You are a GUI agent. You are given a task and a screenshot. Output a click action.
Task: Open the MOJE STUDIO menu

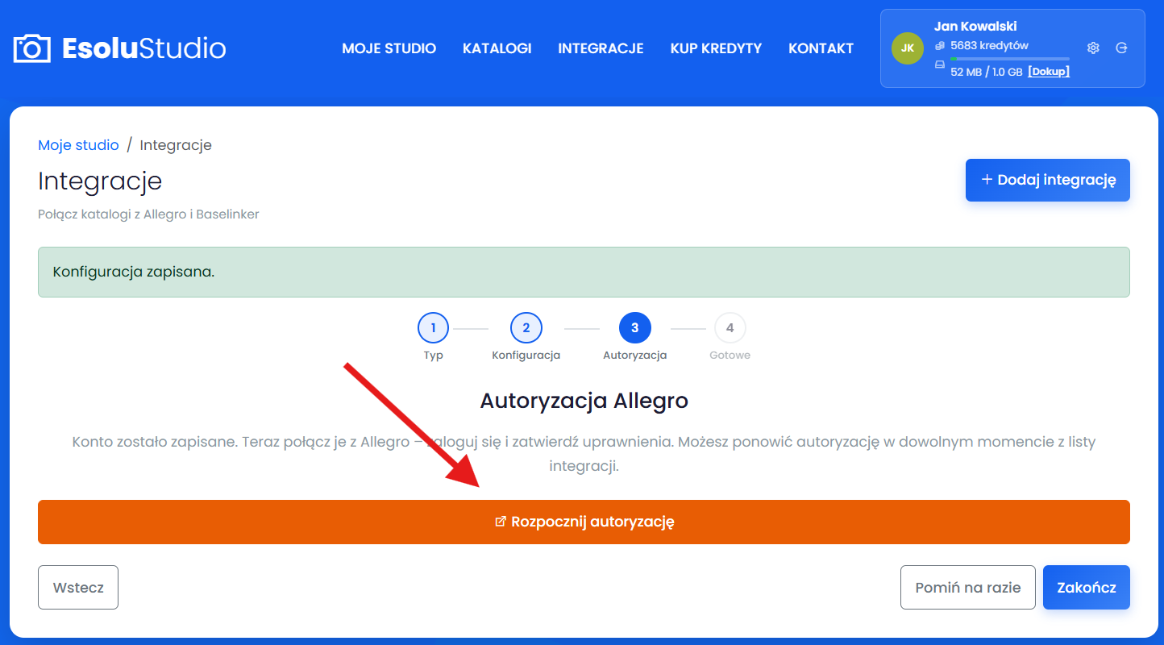point(389,48)
